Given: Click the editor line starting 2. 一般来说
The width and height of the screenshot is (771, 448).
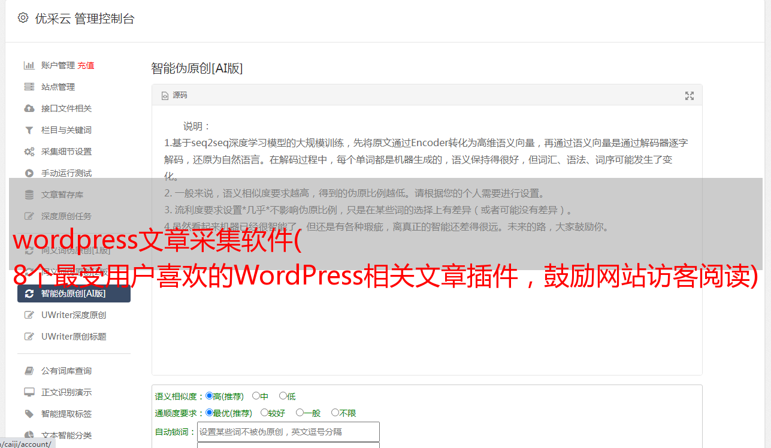Looking at the screenshot, I should pyautogui.click(x=355, y=193).
